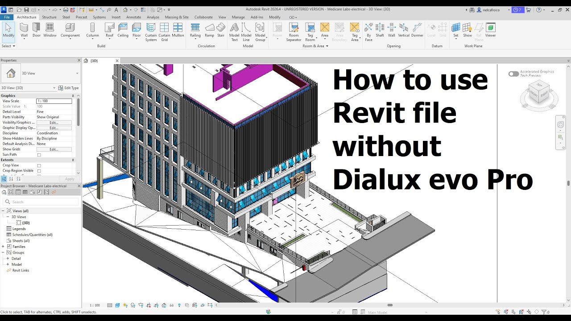This screenshot has width=571, height=321.
Task: Select the Ceiling tool
Action: [x=123, y=30]
